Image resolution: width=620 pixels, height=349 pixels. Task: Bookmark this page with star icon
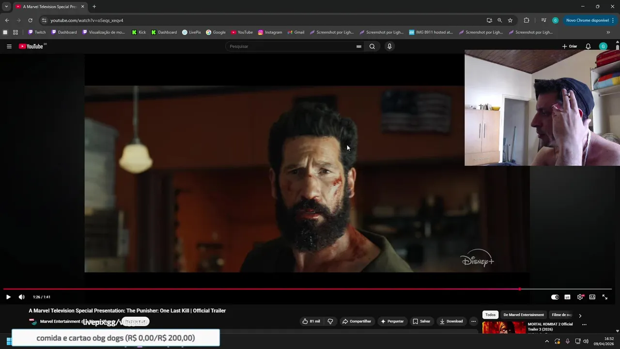510,20
